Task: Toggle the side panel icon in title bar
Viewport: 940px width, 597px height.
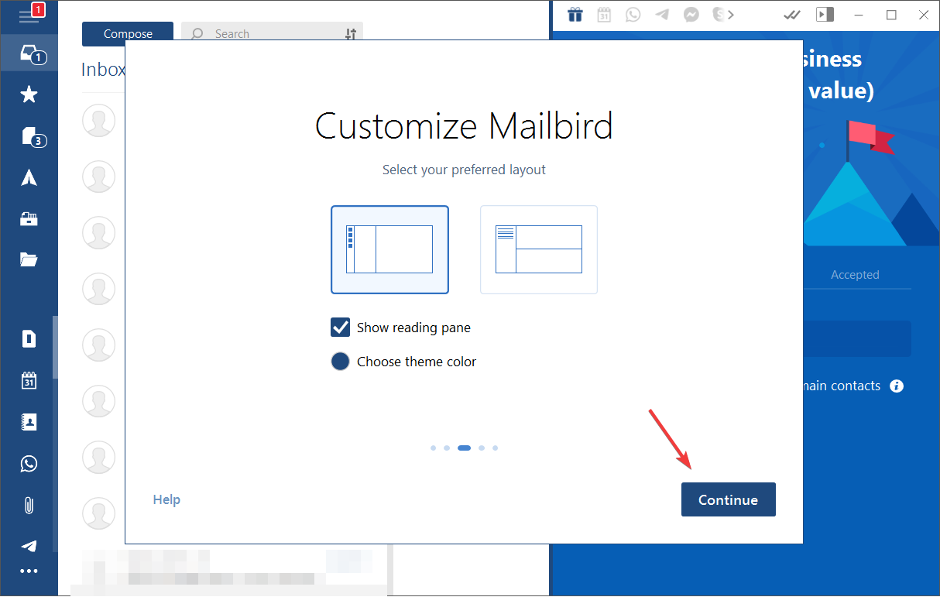Action: pos(825,15)
